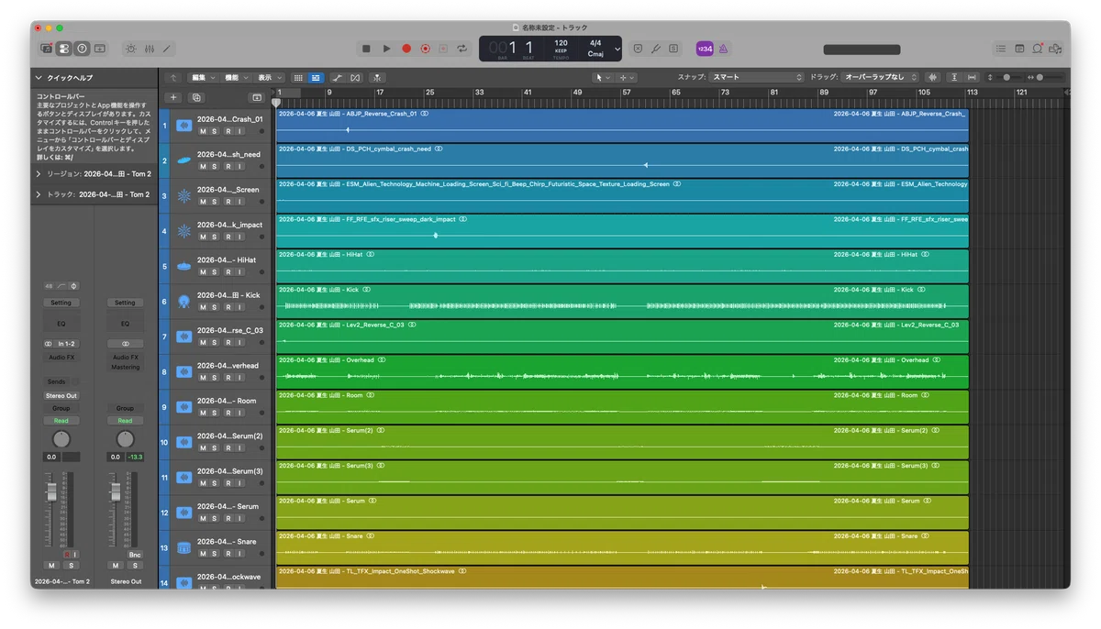Click the Snare track drum icon
The width and height of the screenshot is (1101, 629).
tap(183, 547)
